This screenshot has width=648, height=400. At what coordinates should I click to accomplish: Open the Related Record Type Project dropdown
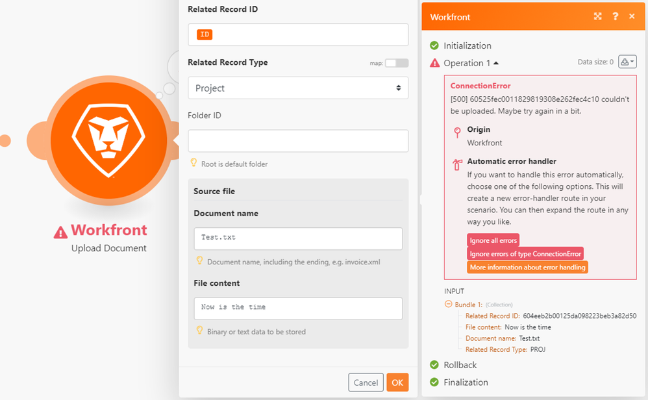[x=298, y=88]
